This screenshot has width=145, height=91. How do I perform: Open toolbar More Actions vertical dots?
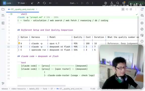click(92, 3)
